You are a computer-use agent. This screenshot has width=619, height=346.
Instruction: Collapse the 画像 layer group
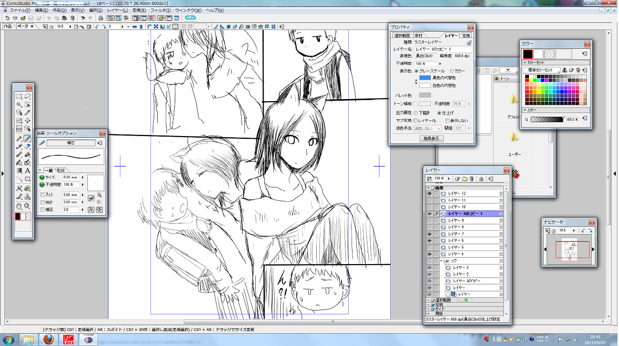428,188
